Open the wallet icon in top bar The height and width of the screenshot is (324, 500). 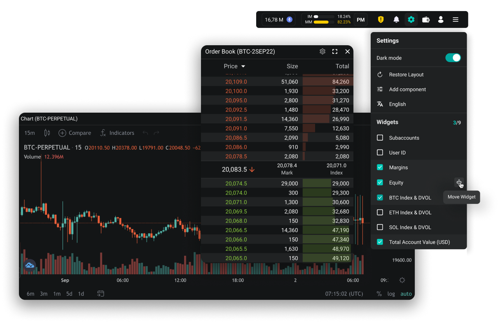click(426, 19)
